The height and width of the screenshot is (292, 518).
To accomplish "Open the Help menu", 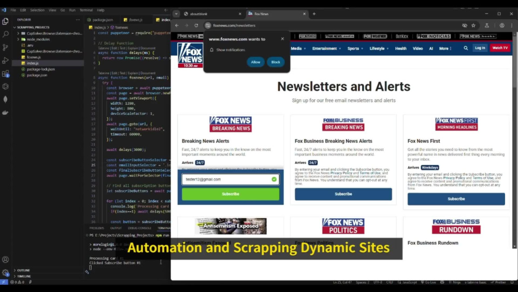I will 100,10.
